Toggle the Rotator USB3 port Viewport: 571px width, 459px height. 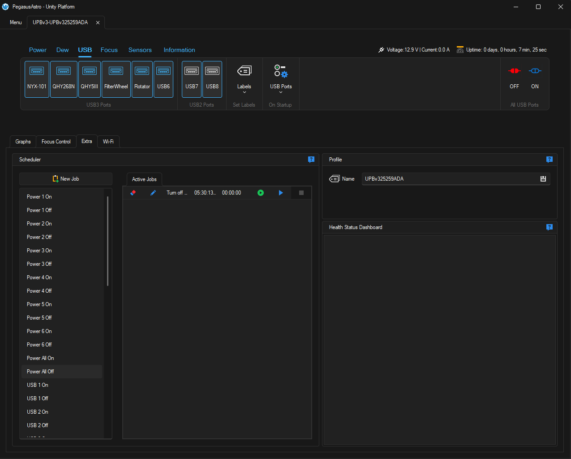[142, 79]
